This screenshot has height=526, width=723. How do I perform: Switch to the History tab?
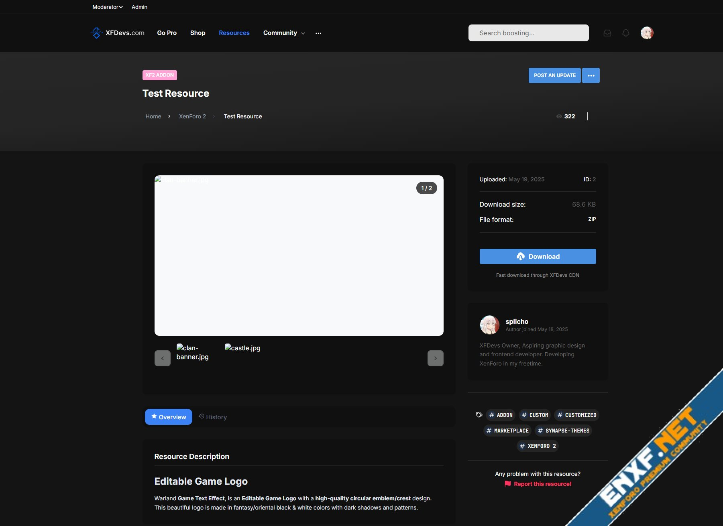pos(213,417)
